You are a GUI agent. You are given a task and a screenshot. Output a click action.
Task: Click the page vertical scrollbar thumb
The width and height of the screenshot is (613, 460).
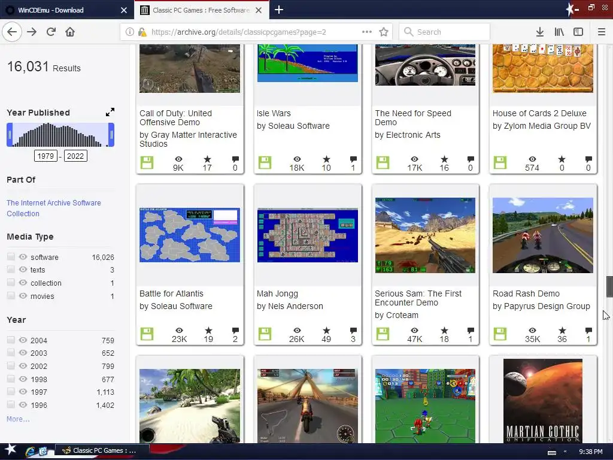(x=609, y=286)
